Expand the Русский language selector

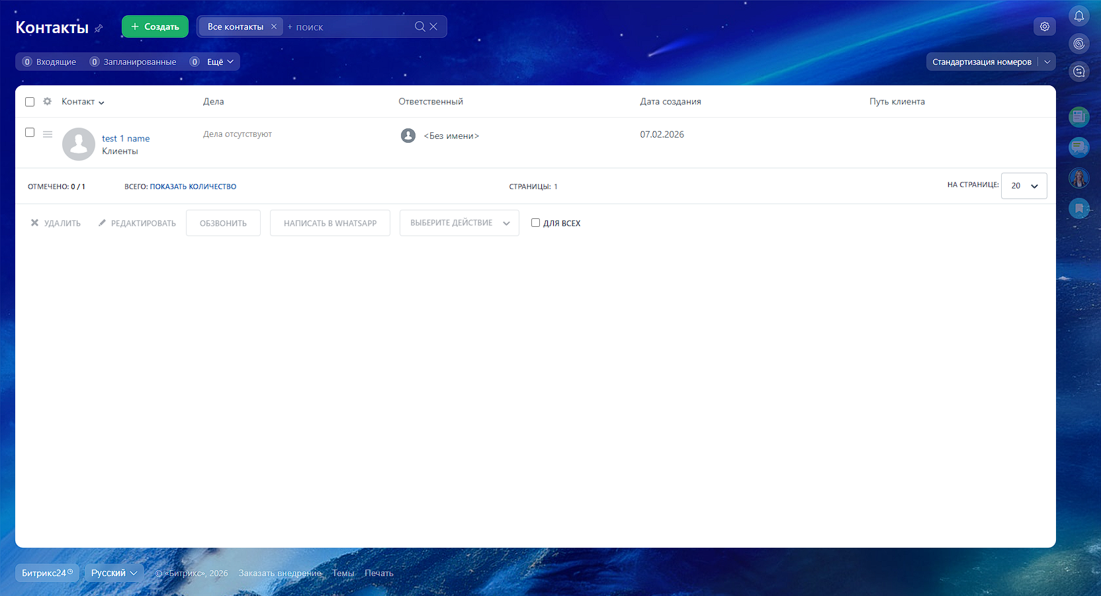click(114, 573)
